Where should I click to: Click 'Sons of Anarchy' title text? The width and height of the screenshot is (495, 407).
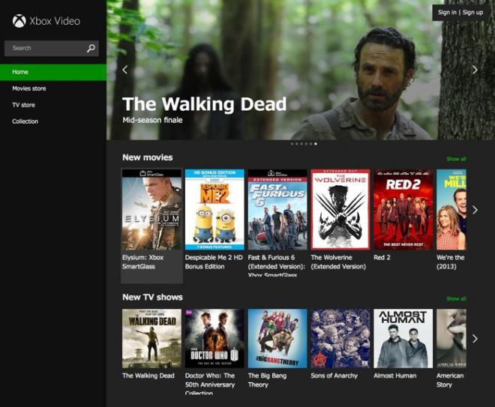(334, 376)
